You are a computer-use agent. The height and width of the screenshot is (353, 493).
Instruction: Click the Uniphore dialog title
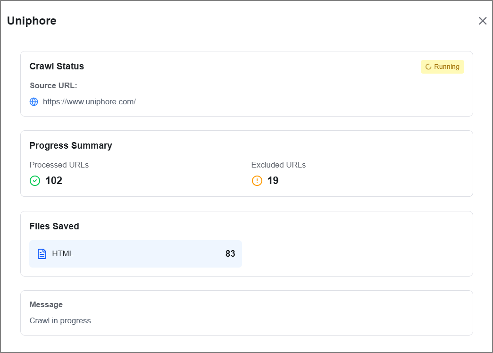point(32,21)
